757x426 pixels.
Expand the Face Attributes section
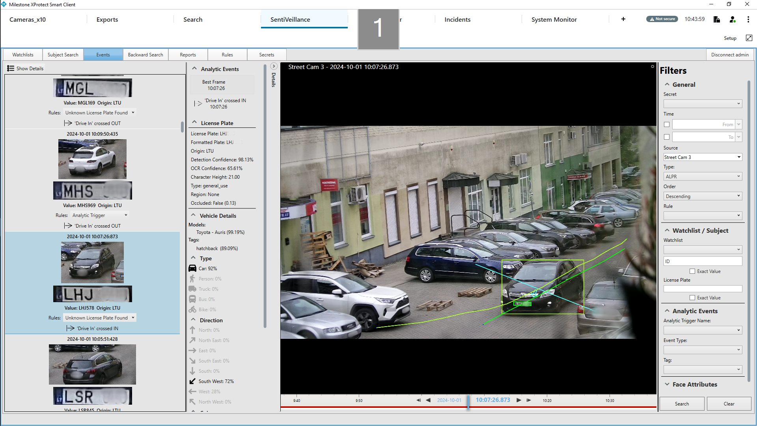(x=667, y=384)
